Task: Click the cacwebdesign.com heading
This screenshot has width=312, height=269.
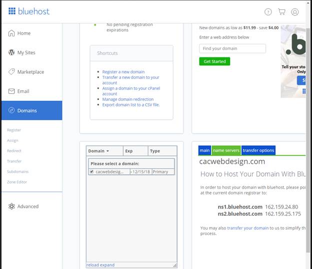Action: coord(232,161)
